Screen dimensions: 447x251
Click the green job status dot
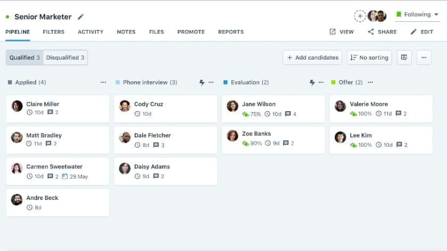(x=7, y=17)
